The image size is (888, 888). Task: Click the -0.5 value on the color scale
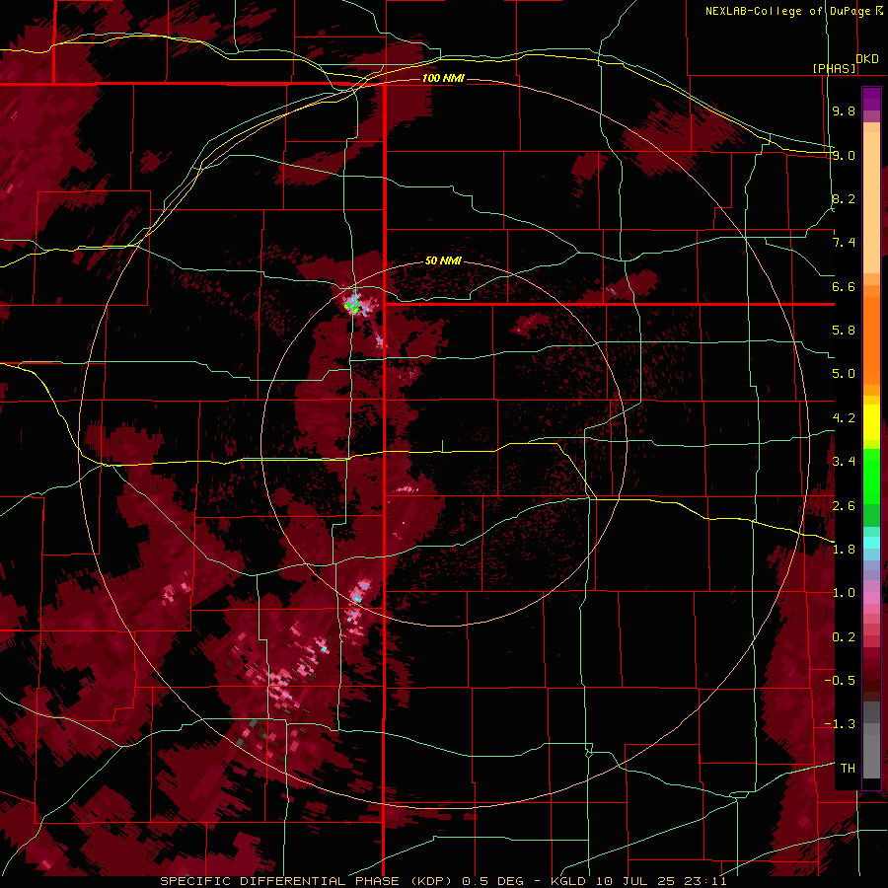840,681
